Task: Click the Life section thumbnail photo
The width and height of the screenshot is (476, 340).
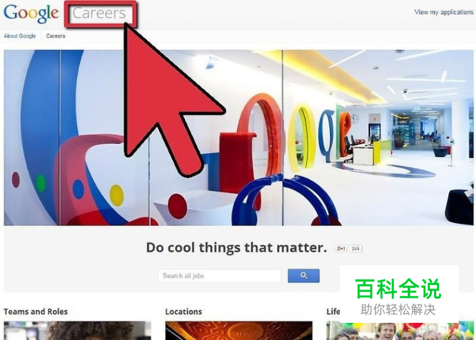Action: (400, 332)
